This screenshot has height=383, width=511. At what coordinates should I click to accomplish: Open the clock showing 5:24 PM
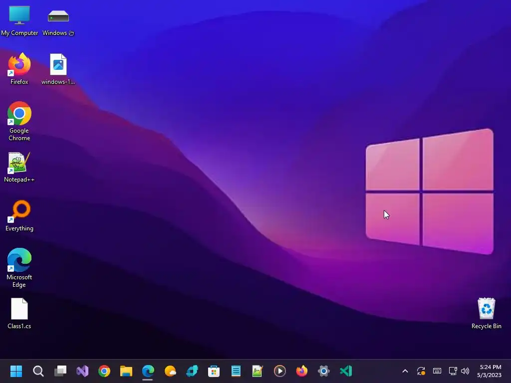[x=489, y=371]
